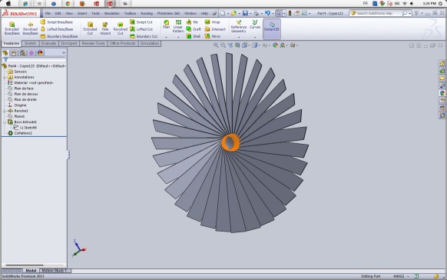Select Material not specified item

pyautogui.click(x=31, y=83)
